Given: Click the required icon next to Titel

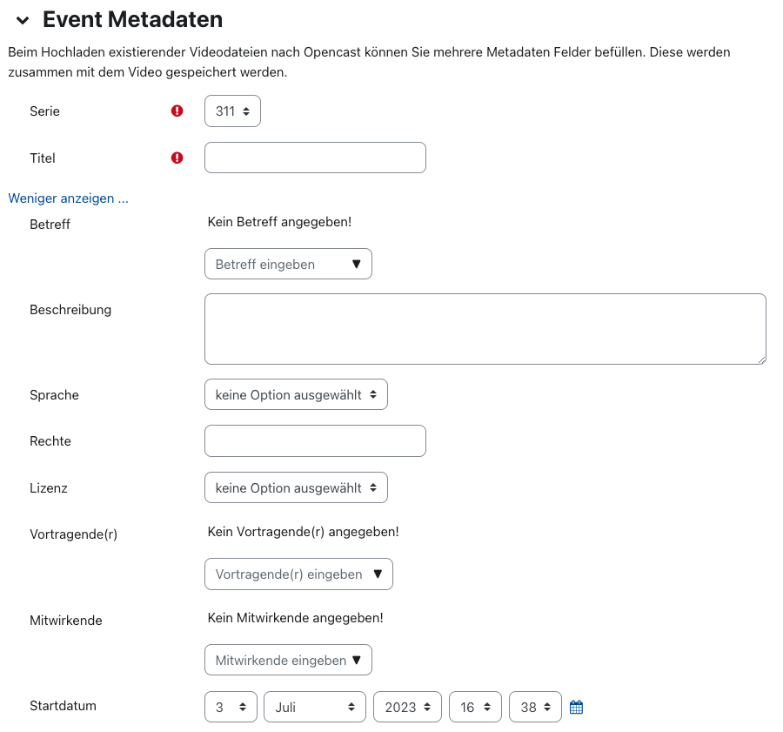Looking at the screenshot, I should click(177, 158).
